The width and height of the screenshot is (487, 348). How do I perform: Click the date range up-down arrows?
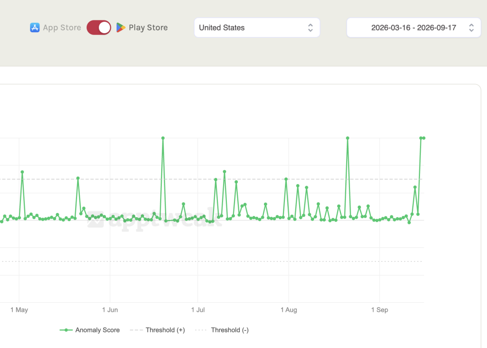click(471, 28)
